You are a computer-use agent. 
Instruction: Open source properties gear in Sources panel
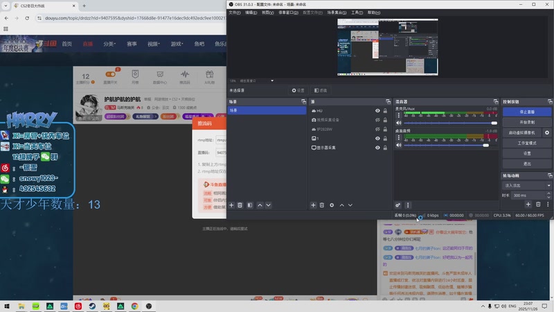click(x=332, y=205)
